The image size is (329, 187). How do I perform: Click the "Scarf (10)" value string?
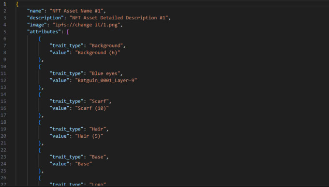[92, 108]
